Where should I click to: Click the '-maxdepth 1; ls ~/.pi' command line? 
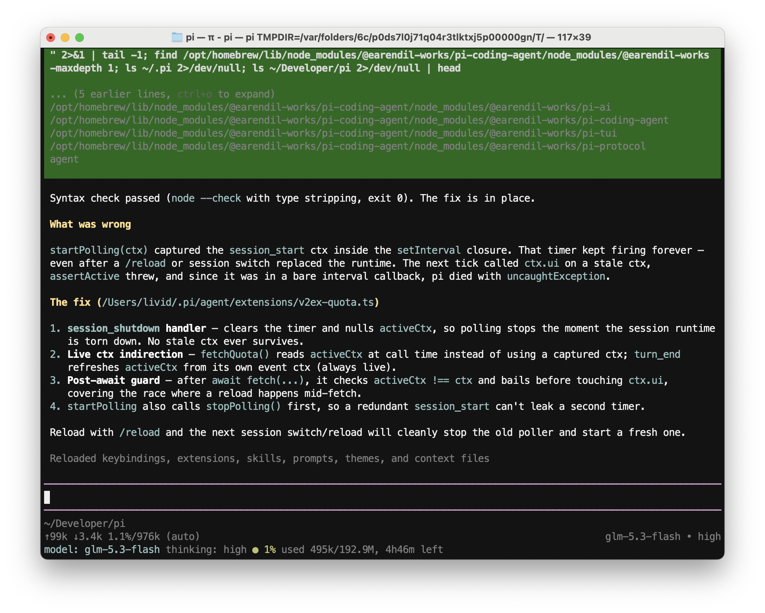point(255,68)
